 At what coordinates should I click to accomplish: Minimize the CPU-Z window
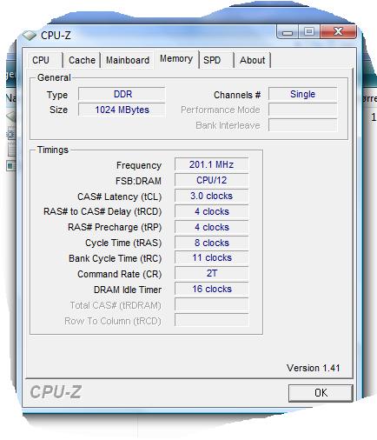(288, 31)
